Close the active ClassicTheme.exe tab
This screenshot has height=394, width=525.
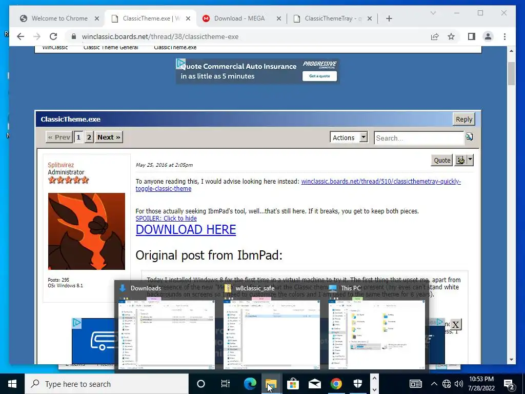[188, 19]
